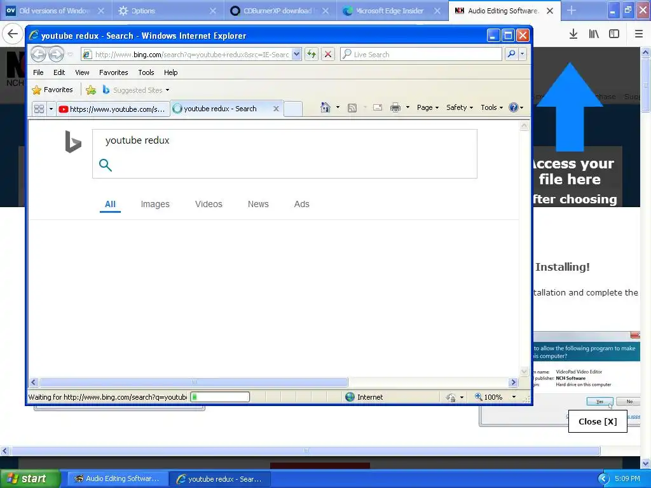Expand recent pages arrow beside forward button
The image size is (651, 488).
pyautogui.click(x=70, y=55)
